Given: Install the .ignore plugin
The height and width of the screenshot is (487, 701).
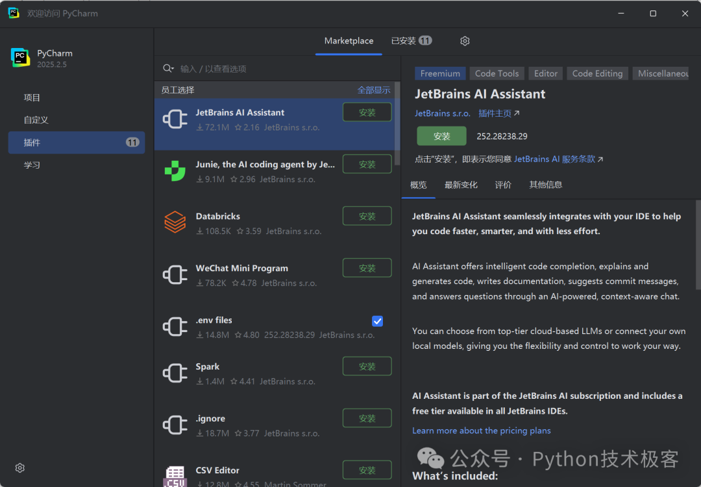Looking at the screenshot, I should 367,418.
